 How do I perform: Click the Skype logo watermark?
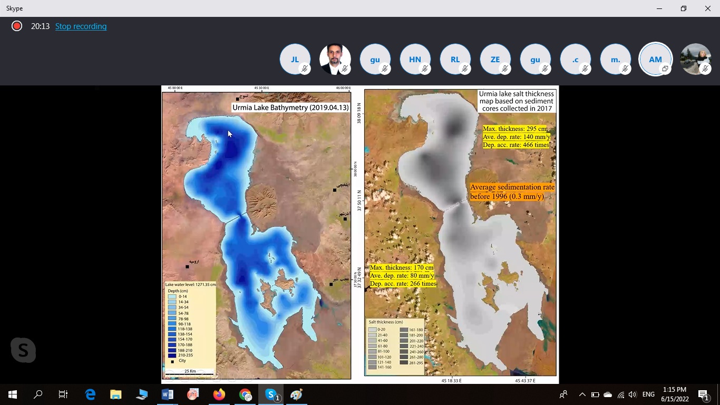[x=23, y=350]
